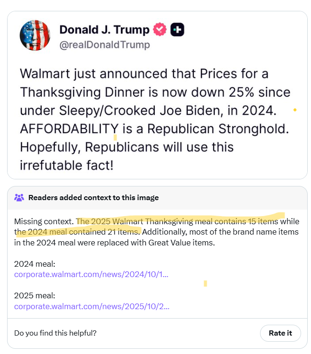Click the "irrefutable fact!" closing line
311x354 pixels.
67,166
